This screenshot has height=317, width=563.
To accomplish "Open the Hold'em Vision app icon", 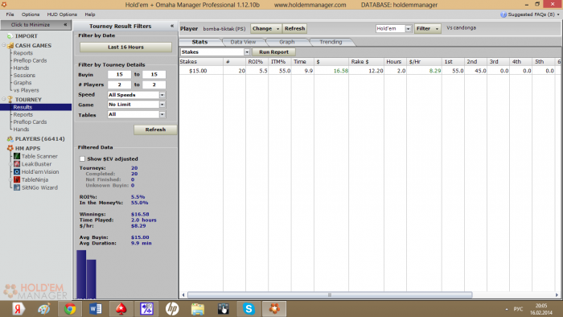I will (x=17, y=172).
